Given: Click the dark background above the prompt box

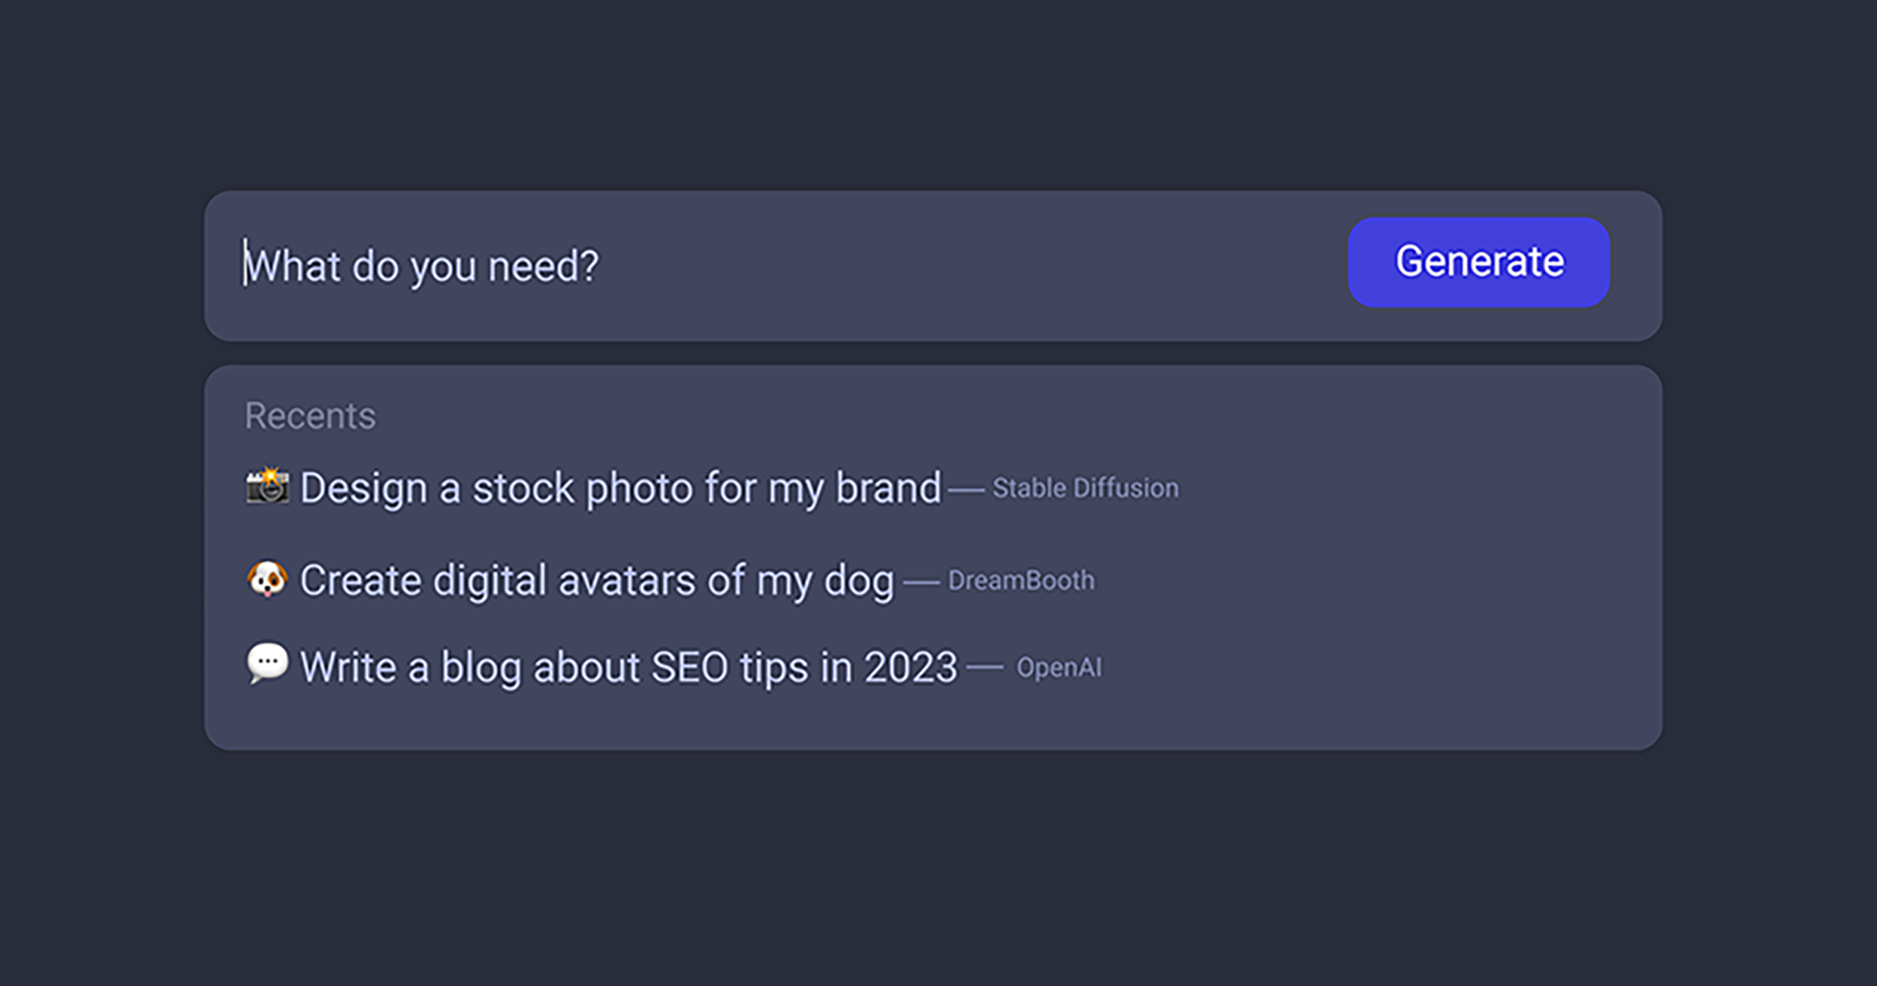Looking at the screenshot, I should click(x=938, y=90).
